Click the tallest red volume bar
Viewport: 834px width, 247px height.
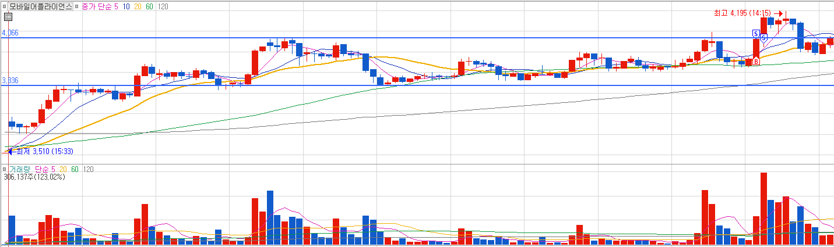tap(763, 208)
